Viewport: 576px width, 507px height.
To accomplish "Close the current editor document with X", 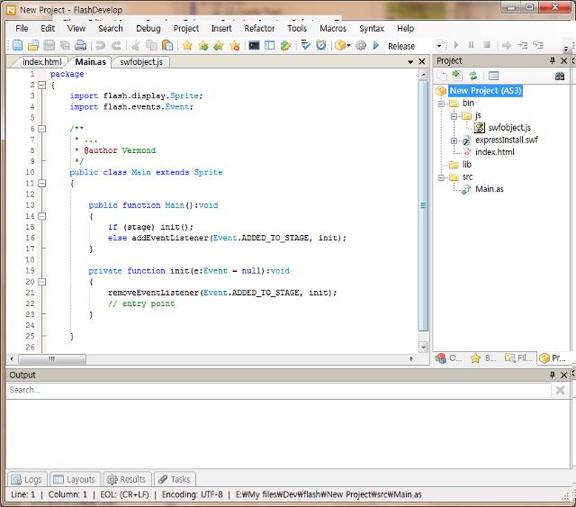I will coord(422,61).
